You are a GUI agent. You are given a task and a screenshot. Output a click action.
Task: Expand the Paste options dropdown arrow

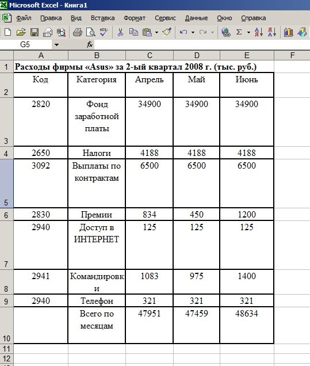coord(156,32)
